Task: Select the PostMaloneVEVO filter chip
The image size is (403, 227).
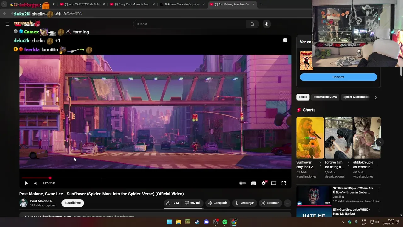Action: click(325, 97)
